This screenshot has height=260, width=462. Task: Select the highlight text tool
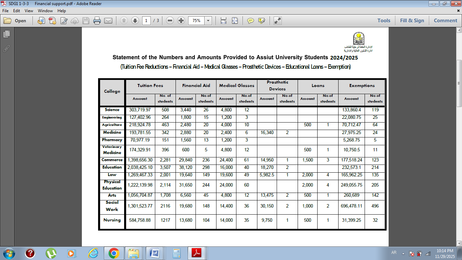click(x=261, y=21)
